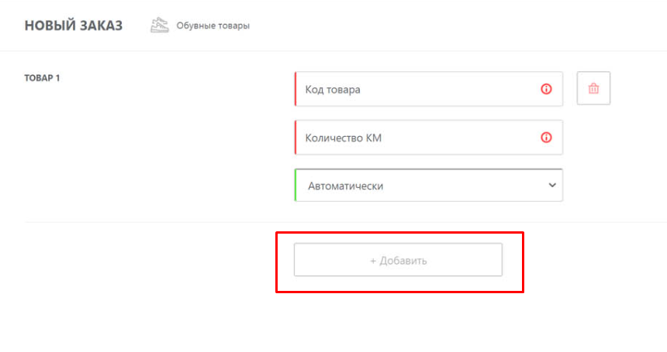Viewport: 667px width, 352px height.
Task: Click the warning icon in Количество КМ field
Action: coord(546,138)
